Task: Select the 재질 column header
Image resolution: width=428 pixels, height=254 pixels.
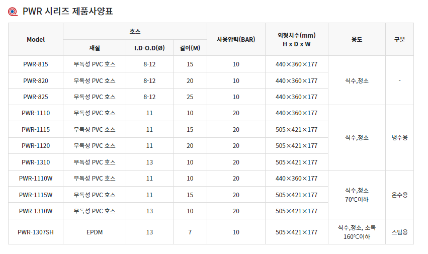Action: click(x=95, y=48)
